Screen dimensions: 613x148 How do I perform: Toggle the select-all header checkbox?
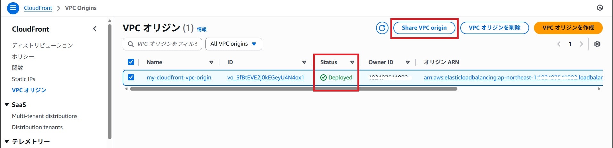[x=131, y=62]
